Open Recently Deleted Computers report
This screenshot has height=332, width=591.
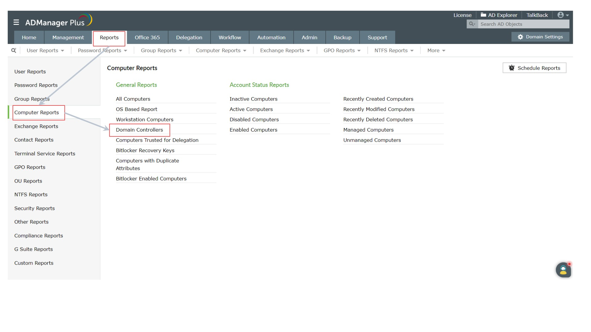[x=378, y=120]
